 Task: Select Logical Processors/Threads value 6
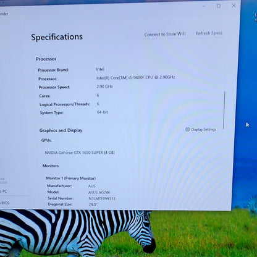pos(98,104)
